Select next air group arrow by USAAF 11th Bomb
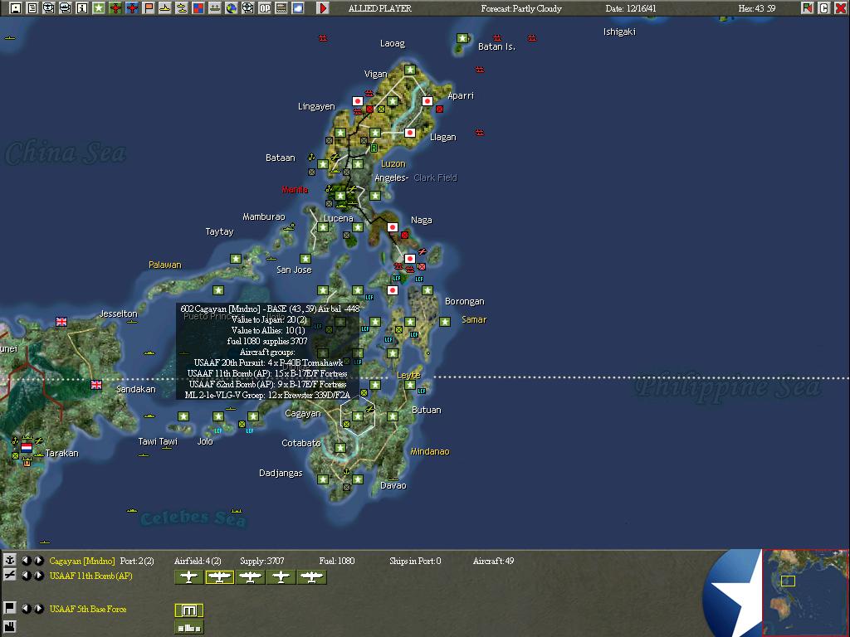 click(38, 576)
